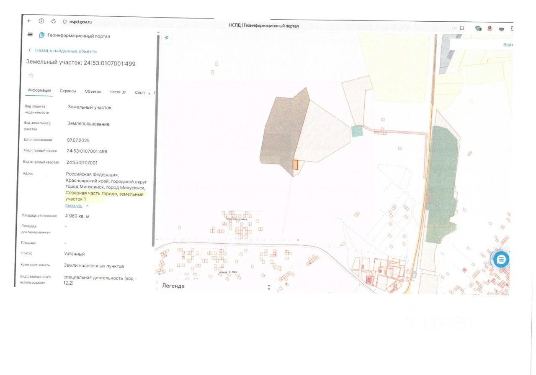Viewport: 536px width, 375px height.
Task: Click the area value 4 960 кв. м
Action: pyautogui.click(x=77, y=216)
